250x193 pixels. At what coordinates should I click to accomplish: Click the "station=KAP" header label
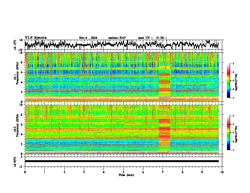click(117, 38)
